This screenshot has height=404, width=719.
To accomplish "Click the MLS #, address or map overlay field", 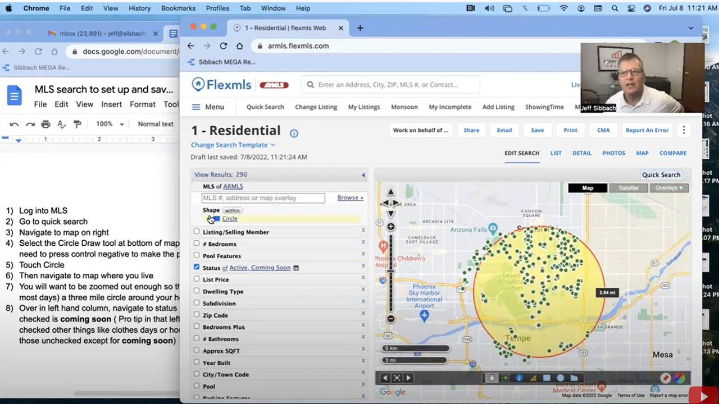I will 262,198.
